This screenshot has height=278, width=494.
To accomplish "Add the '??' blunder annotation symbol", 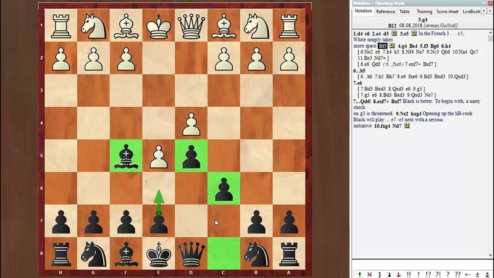I will click(x=458, y=274).
